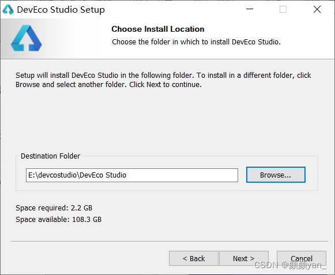The height and width of the screenshot is (275, 335).
Task: Open the Browse... folder picker
Action: point(276,175)
